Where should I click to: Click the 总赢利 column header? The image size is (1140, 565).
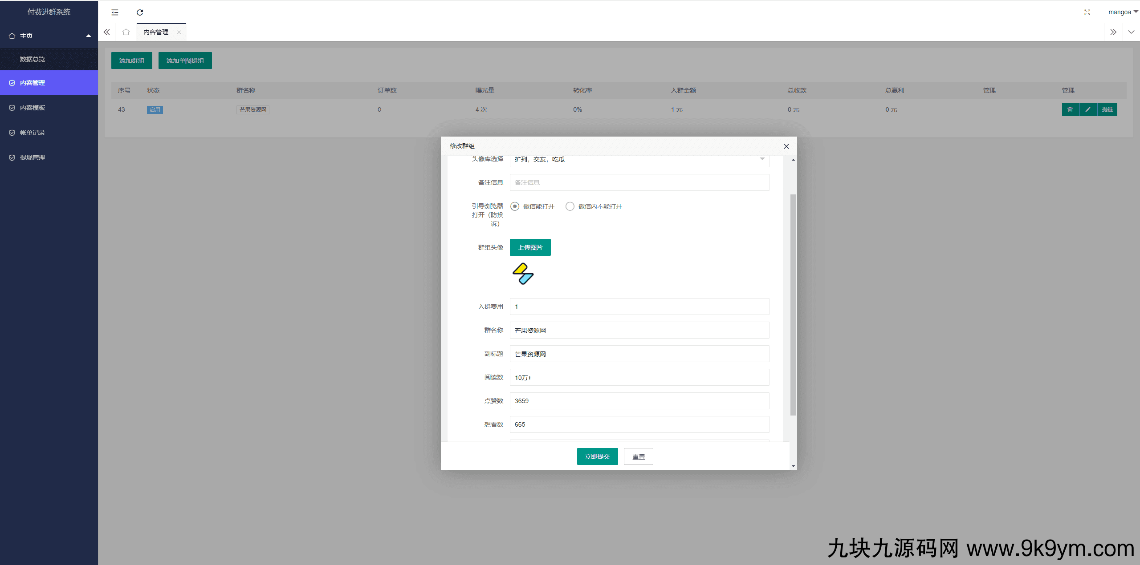tap(895, 90)
